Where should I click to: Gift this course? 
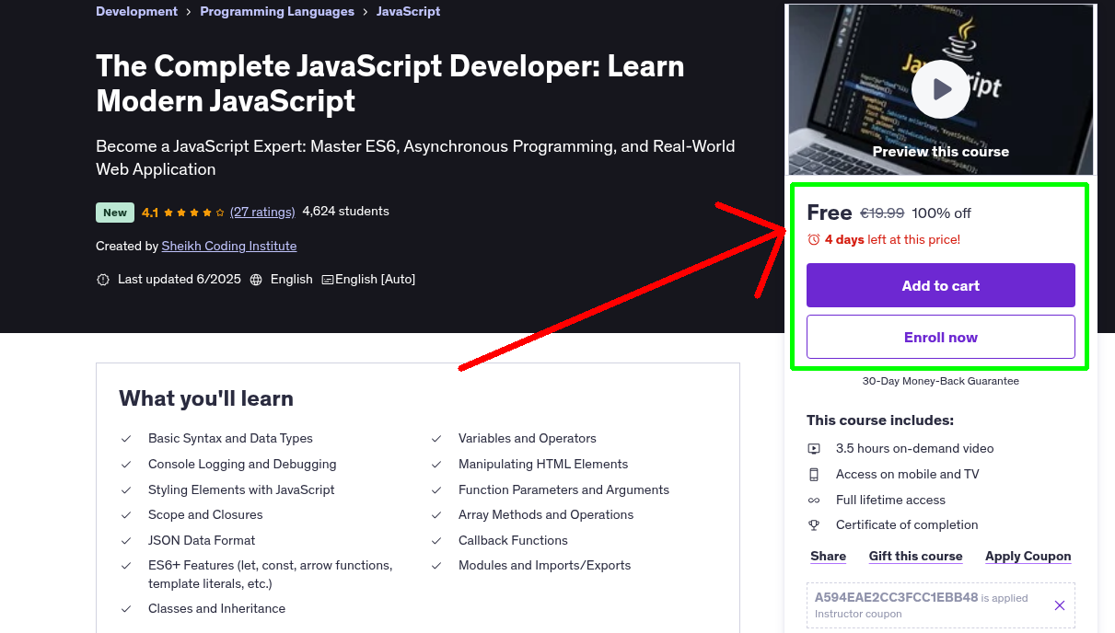pos(915,557)
